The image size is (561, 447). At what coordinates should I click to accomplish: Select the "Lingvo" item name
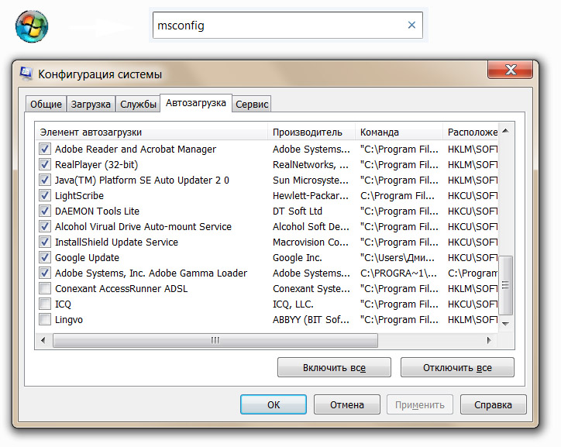tap(69, 319)
